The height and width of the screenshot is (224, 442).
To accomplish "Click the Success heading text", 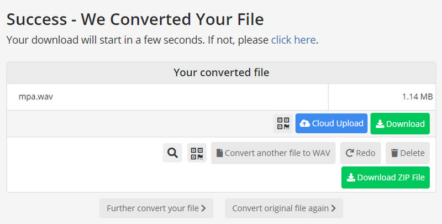I will pyautogui.click(x=135, y=20).
